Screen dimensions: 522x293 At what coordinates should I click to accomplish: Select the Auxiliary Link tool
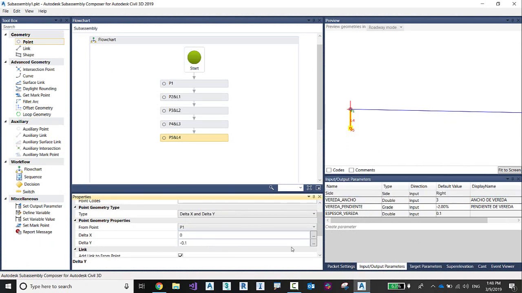tap(35, 136)
